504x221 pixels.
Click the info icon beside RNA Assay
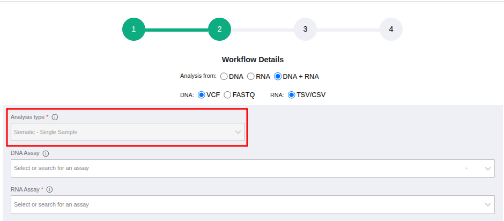tap(49, 189)
